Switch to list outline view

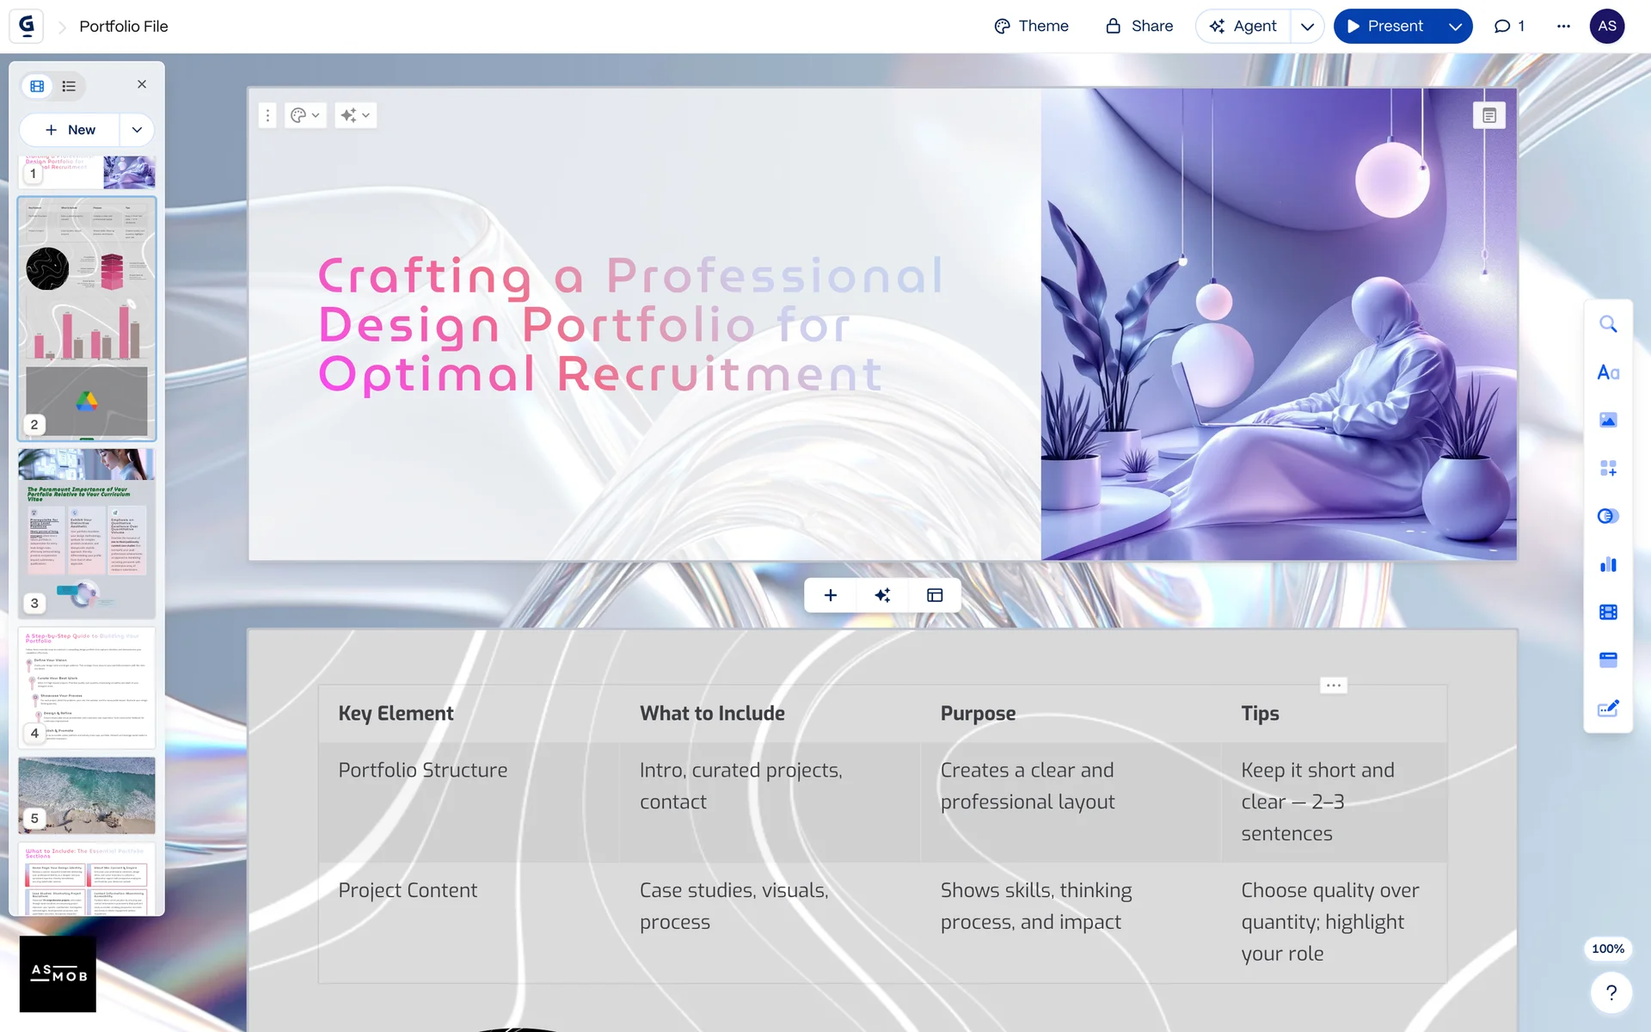[x=69, y=86]
